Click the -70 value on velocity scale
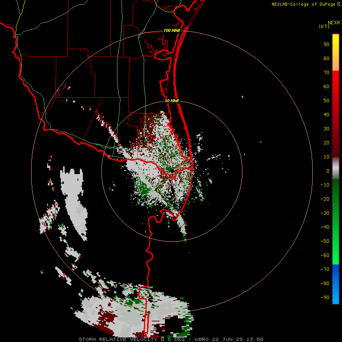The image size is (342, 342). pos(325,269)
